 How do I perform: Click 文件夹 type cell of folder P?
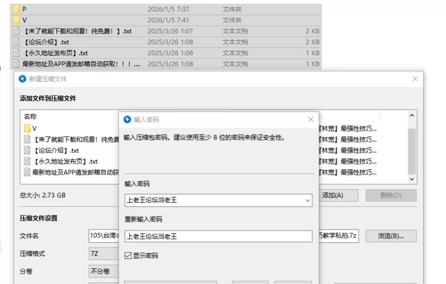tap(232, 9)
